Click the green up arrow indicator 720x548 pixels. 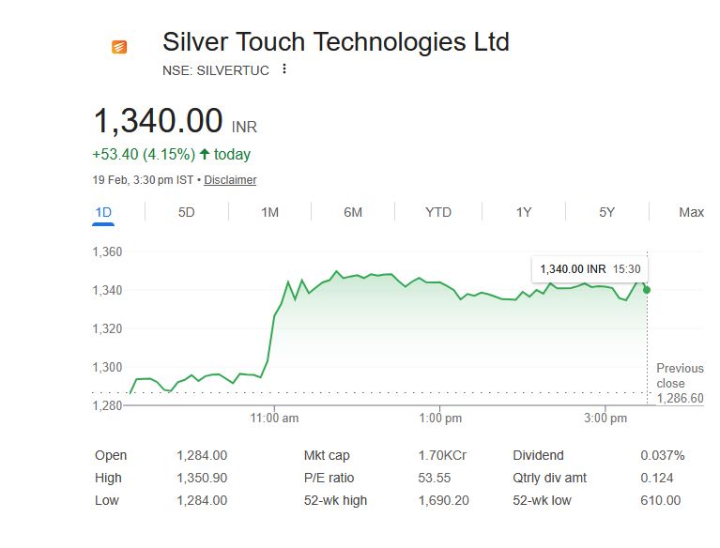point(205,154)
